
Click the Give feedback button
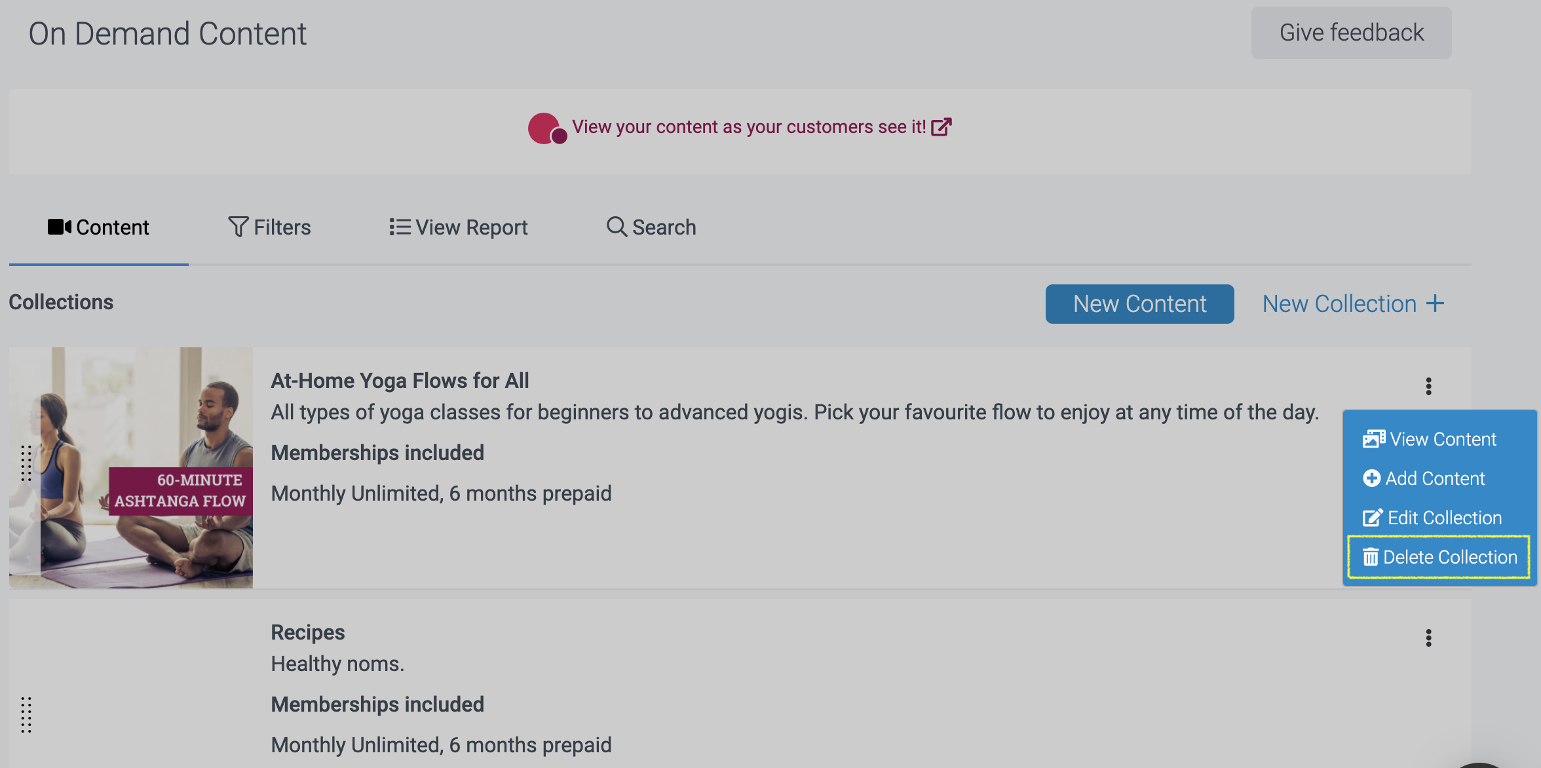pyautogui.click(x=1351, y=33)
